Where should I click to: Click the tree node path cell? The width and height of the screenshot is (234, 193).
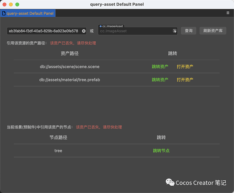click(58, 151)
